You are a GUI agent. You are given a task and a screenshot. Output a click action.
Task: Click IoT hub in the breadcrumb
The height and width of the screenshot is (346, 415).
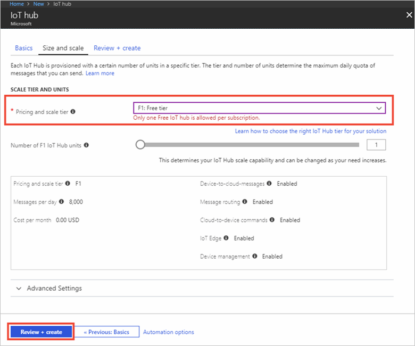[62, 4]
